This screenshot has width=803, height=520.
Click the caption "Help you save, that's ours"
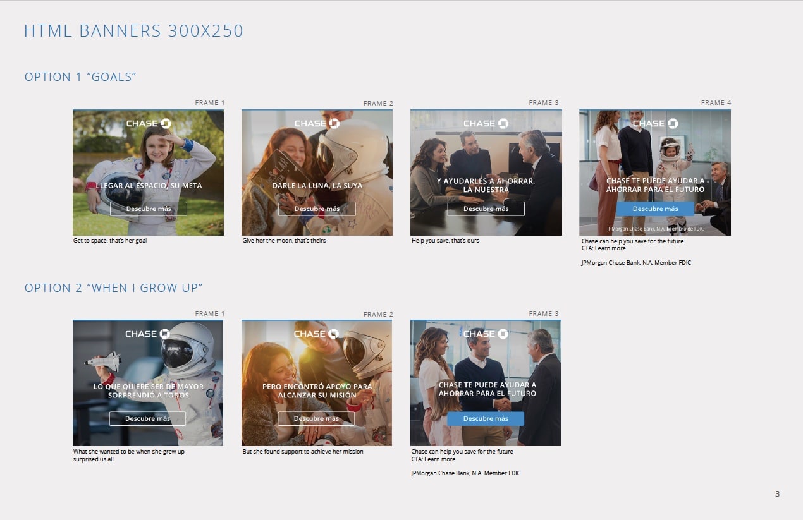point(445,241)
